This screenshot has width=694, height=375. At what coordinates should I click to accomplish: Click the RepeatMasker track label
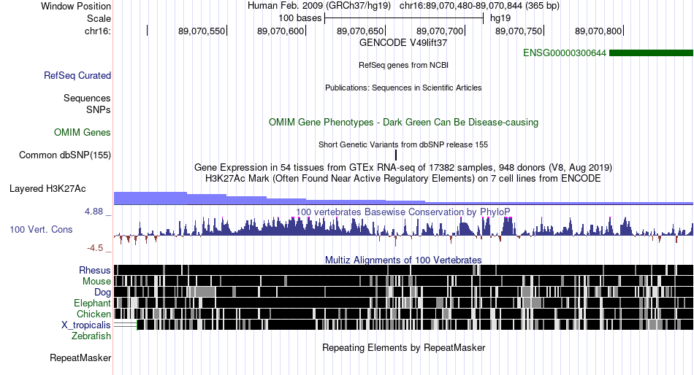[x=80, y=357]
